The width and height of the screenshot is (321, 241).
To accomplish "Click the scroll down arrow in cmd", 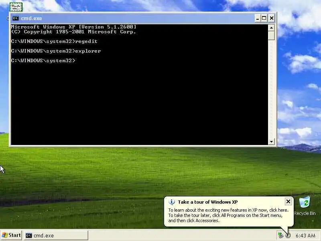I will tap(272, 142).
